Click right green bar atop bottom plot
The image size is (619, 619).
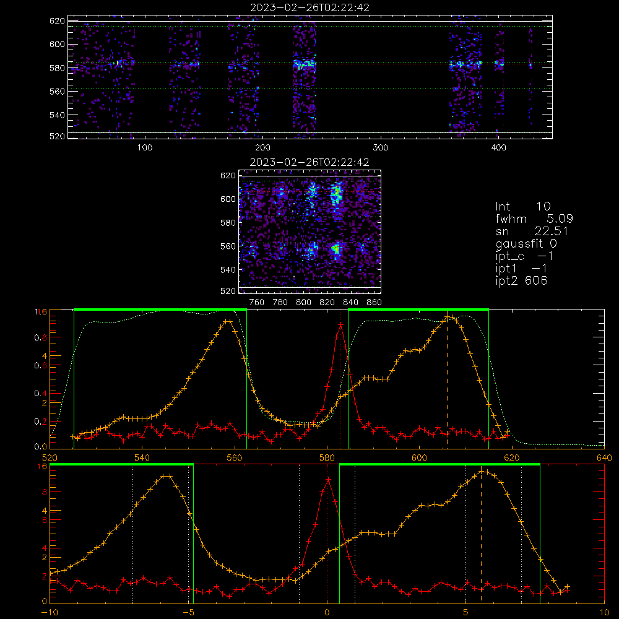pyautogui.click(x=439, y=464)
